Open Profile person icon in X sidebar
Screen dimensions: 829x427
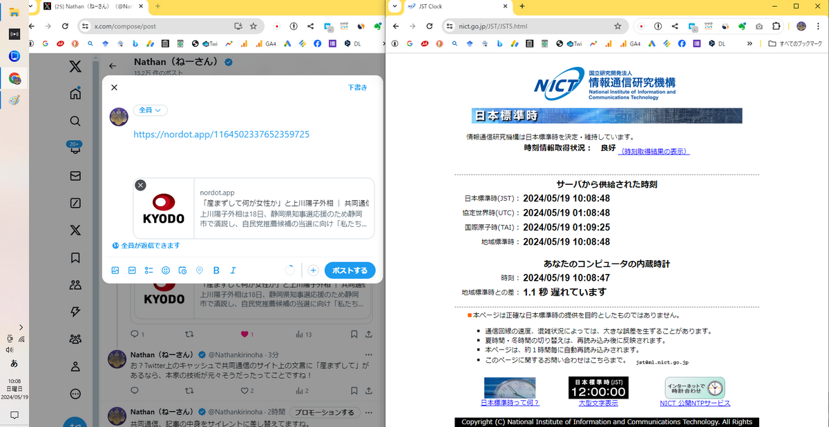click(75, 366)
